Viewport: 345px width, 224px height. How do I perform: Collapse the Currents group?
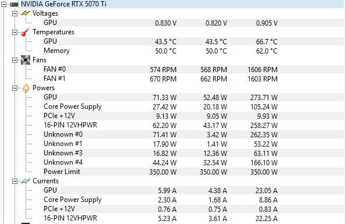click(15, 181)
